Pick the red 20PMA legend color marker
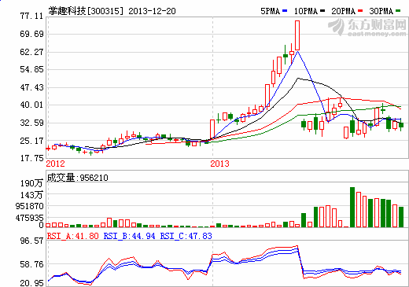 (x=360, y=11)
